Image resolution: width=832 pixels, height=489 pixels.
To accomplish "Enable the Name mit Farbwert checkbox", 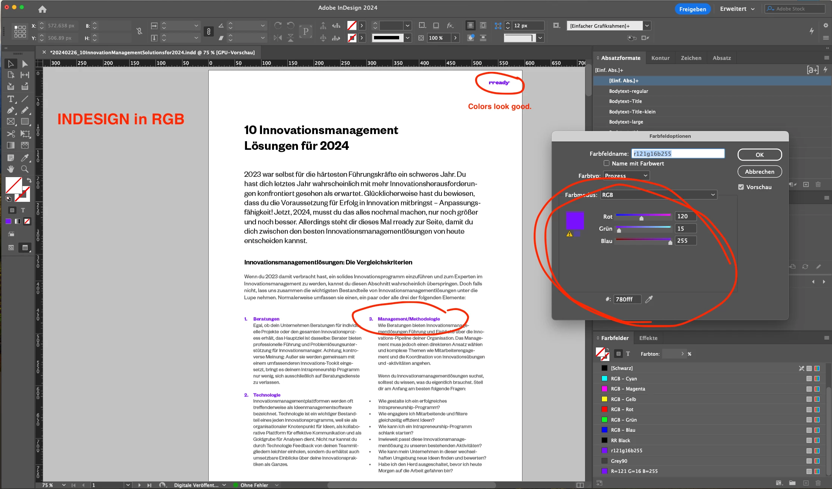I will tap(606, 163).
